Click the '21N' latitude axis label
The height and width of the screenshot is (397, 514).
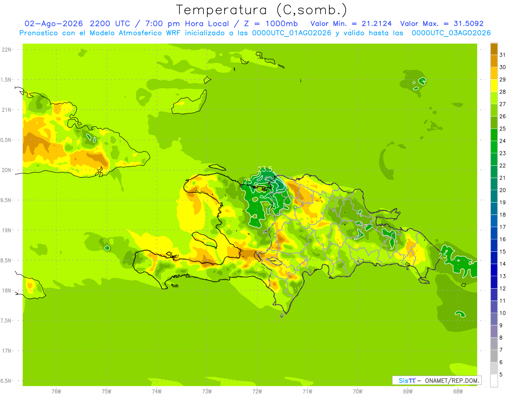[x=6, y=110]
